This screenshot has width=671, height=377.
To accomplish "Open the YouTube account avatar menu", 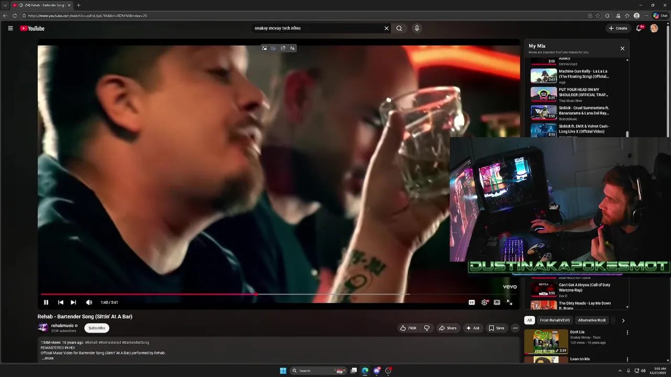I will click(x=654, y=28).
